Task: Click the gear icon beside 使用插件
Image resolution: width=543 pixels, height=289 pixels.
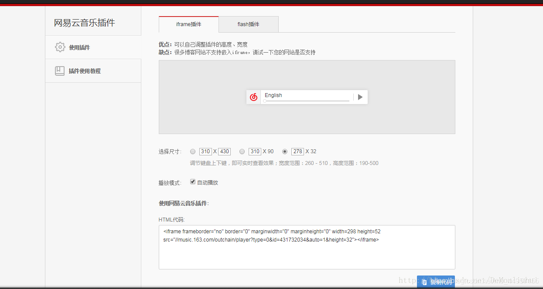Action: tap(60, 47)
